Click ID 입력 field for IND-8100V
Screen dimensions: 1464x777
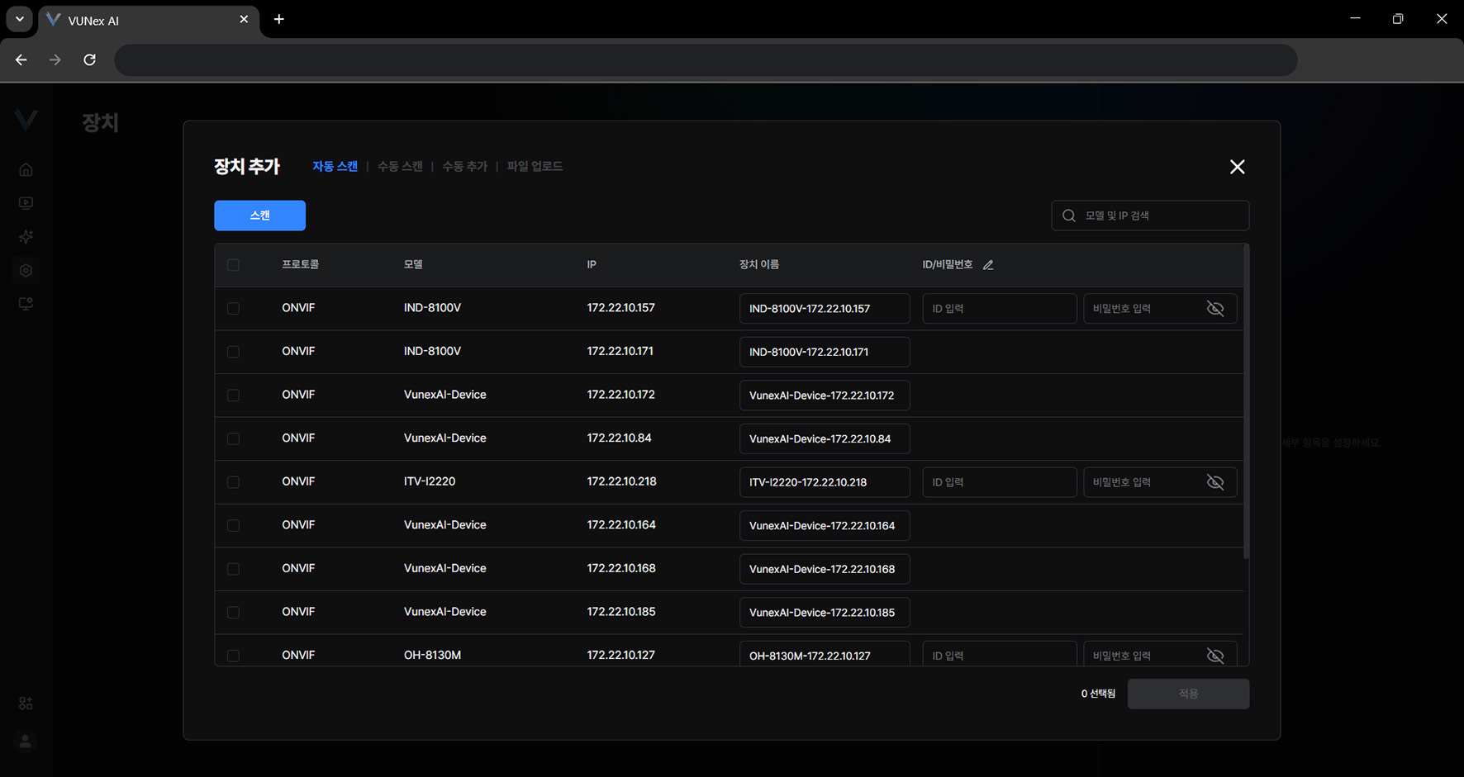[x=999, y=309]
